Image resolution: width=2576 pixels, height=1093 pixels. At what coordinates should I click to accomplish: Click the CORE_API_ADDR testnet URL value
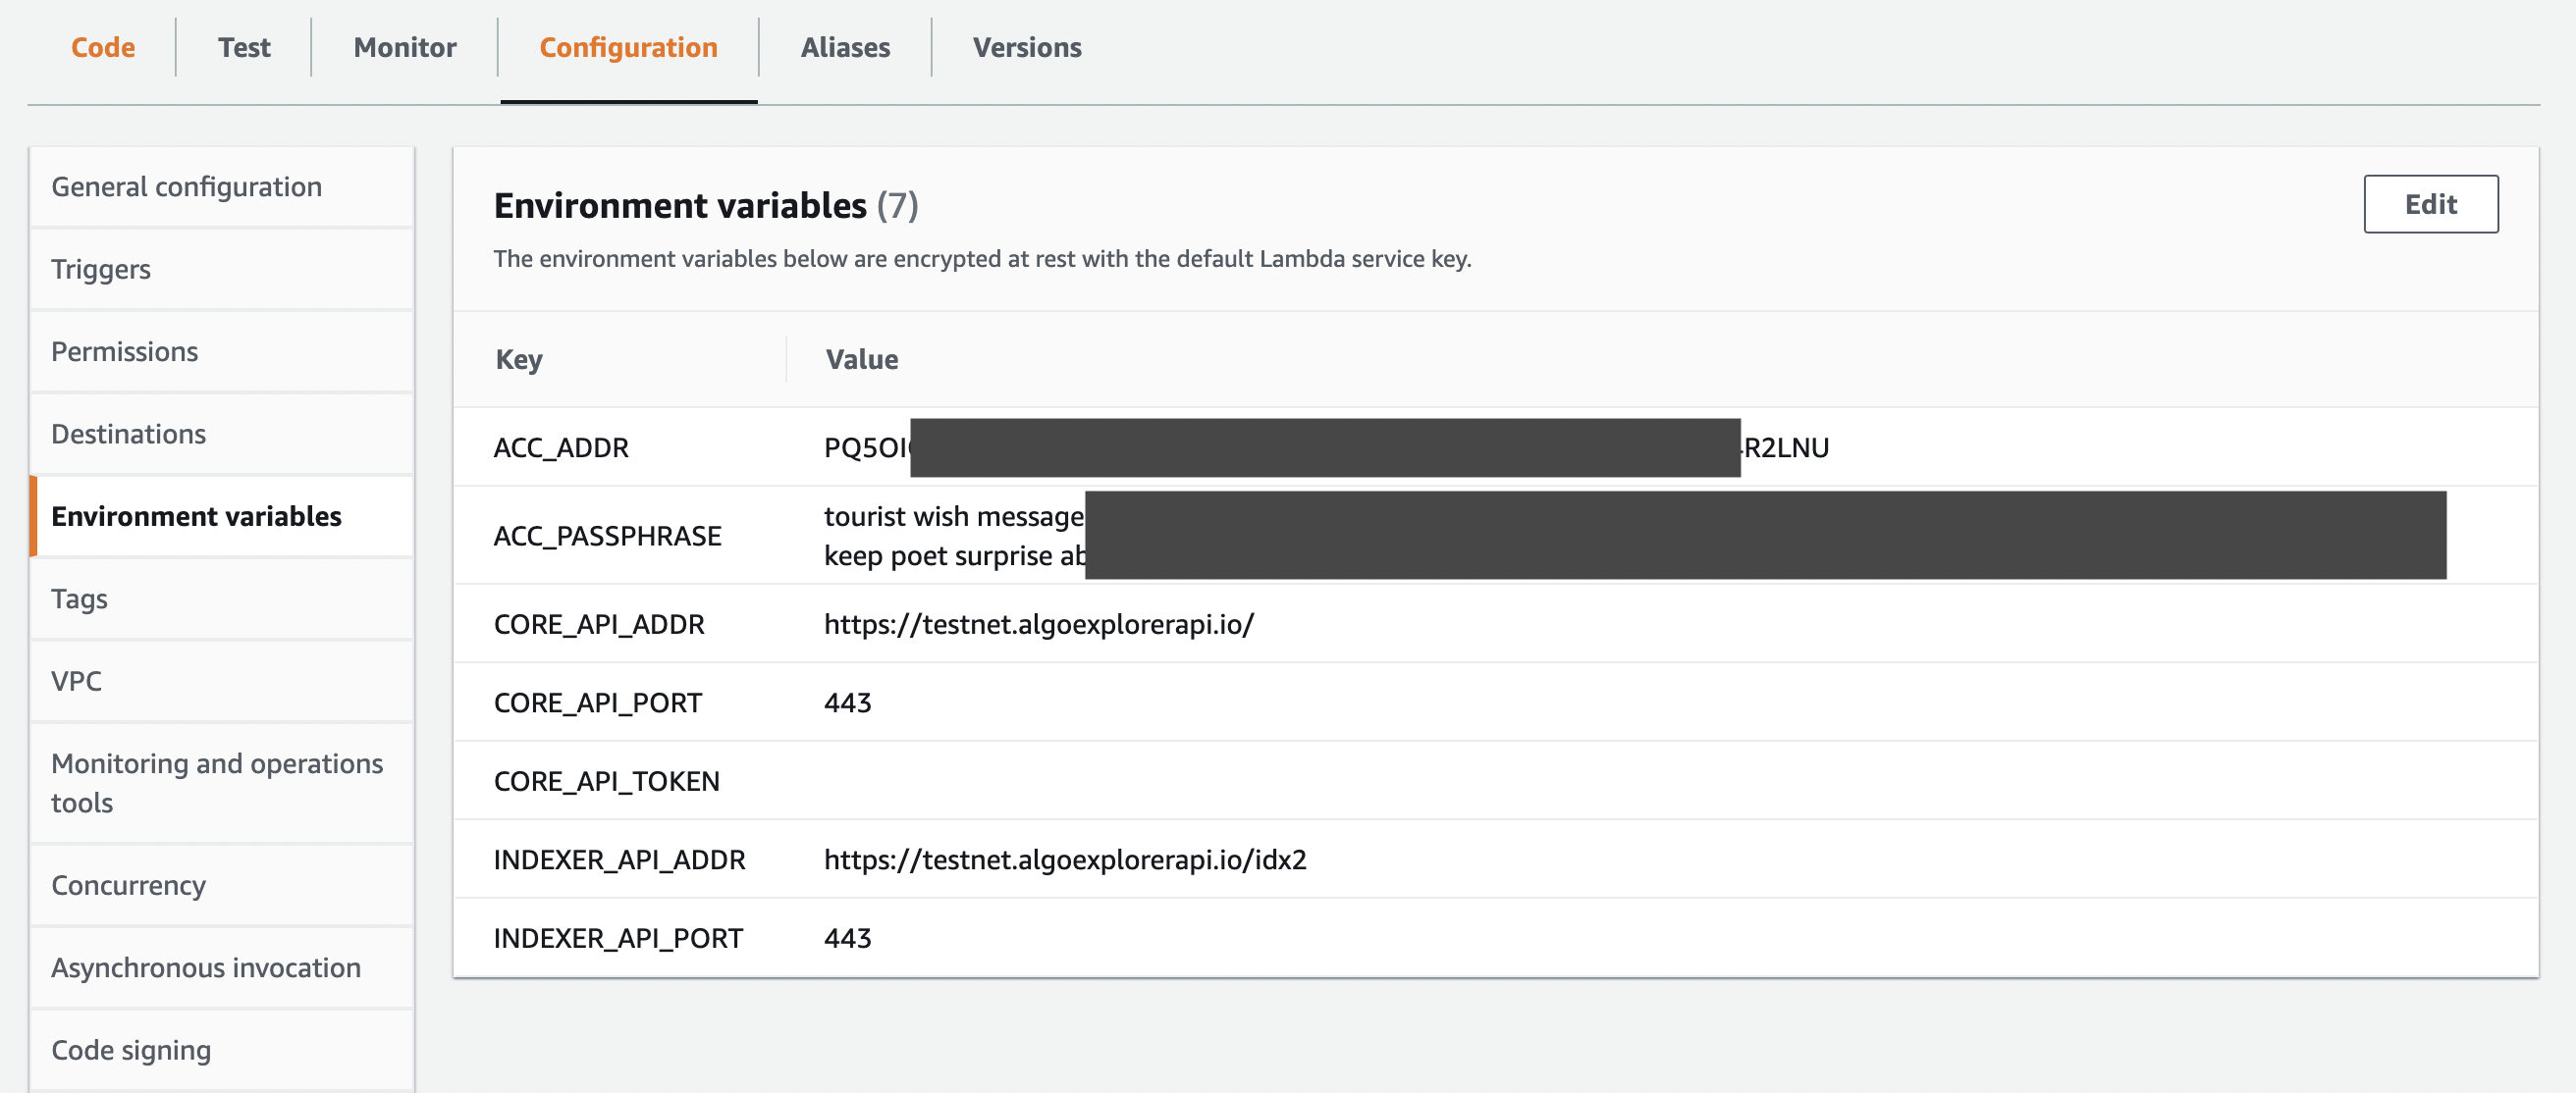pos(1038,624)
